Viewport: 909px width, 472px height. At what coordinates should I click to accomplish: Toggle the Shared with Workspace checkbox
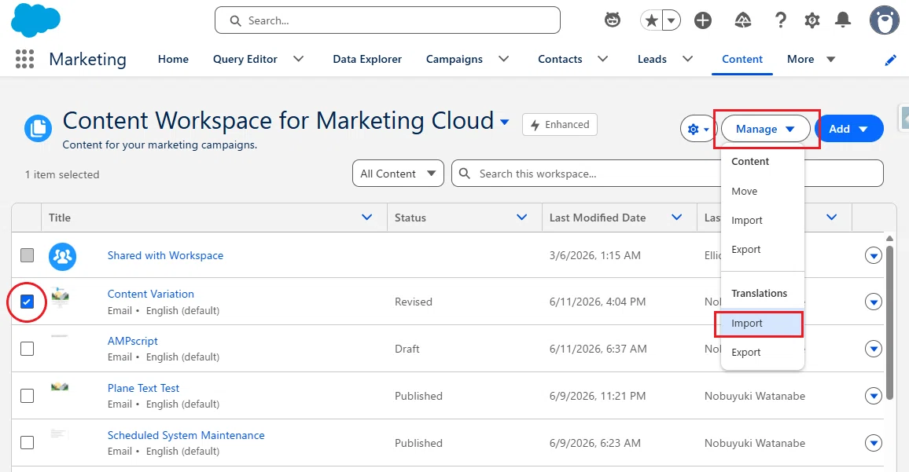pyautogui.click(x=28, y=254)
